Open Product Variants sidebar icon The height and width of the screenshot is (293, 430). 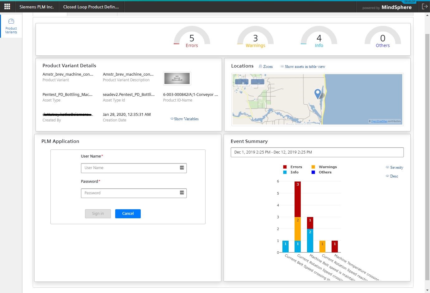click(11, 26)
